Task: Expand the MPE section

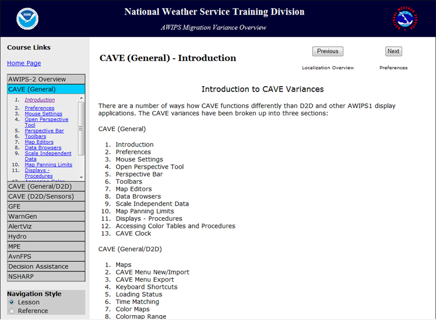Action: point(46,246)
